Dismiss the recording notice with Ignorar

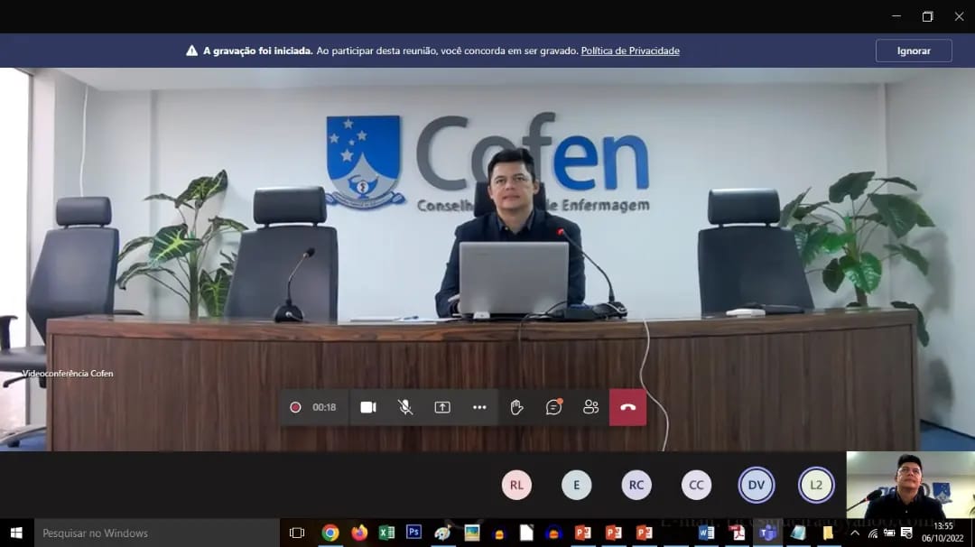pyautogui.click(x=914, y=51)
